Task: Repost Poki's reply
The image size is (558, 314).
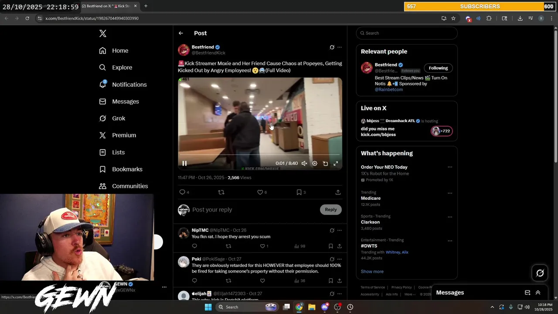Action: click(x=228, y=281)
